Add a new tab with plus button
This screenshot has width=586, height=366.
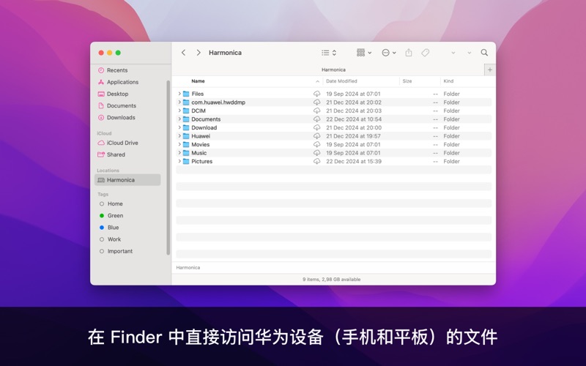(x=490, y=70)
